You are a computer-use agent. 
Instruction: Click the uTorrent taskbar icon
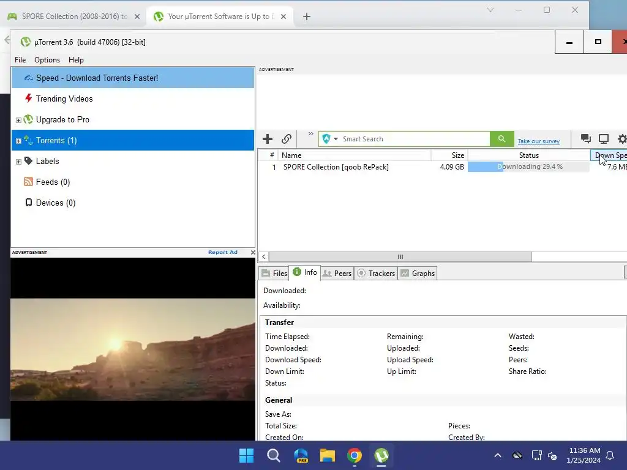coord(381,455)
